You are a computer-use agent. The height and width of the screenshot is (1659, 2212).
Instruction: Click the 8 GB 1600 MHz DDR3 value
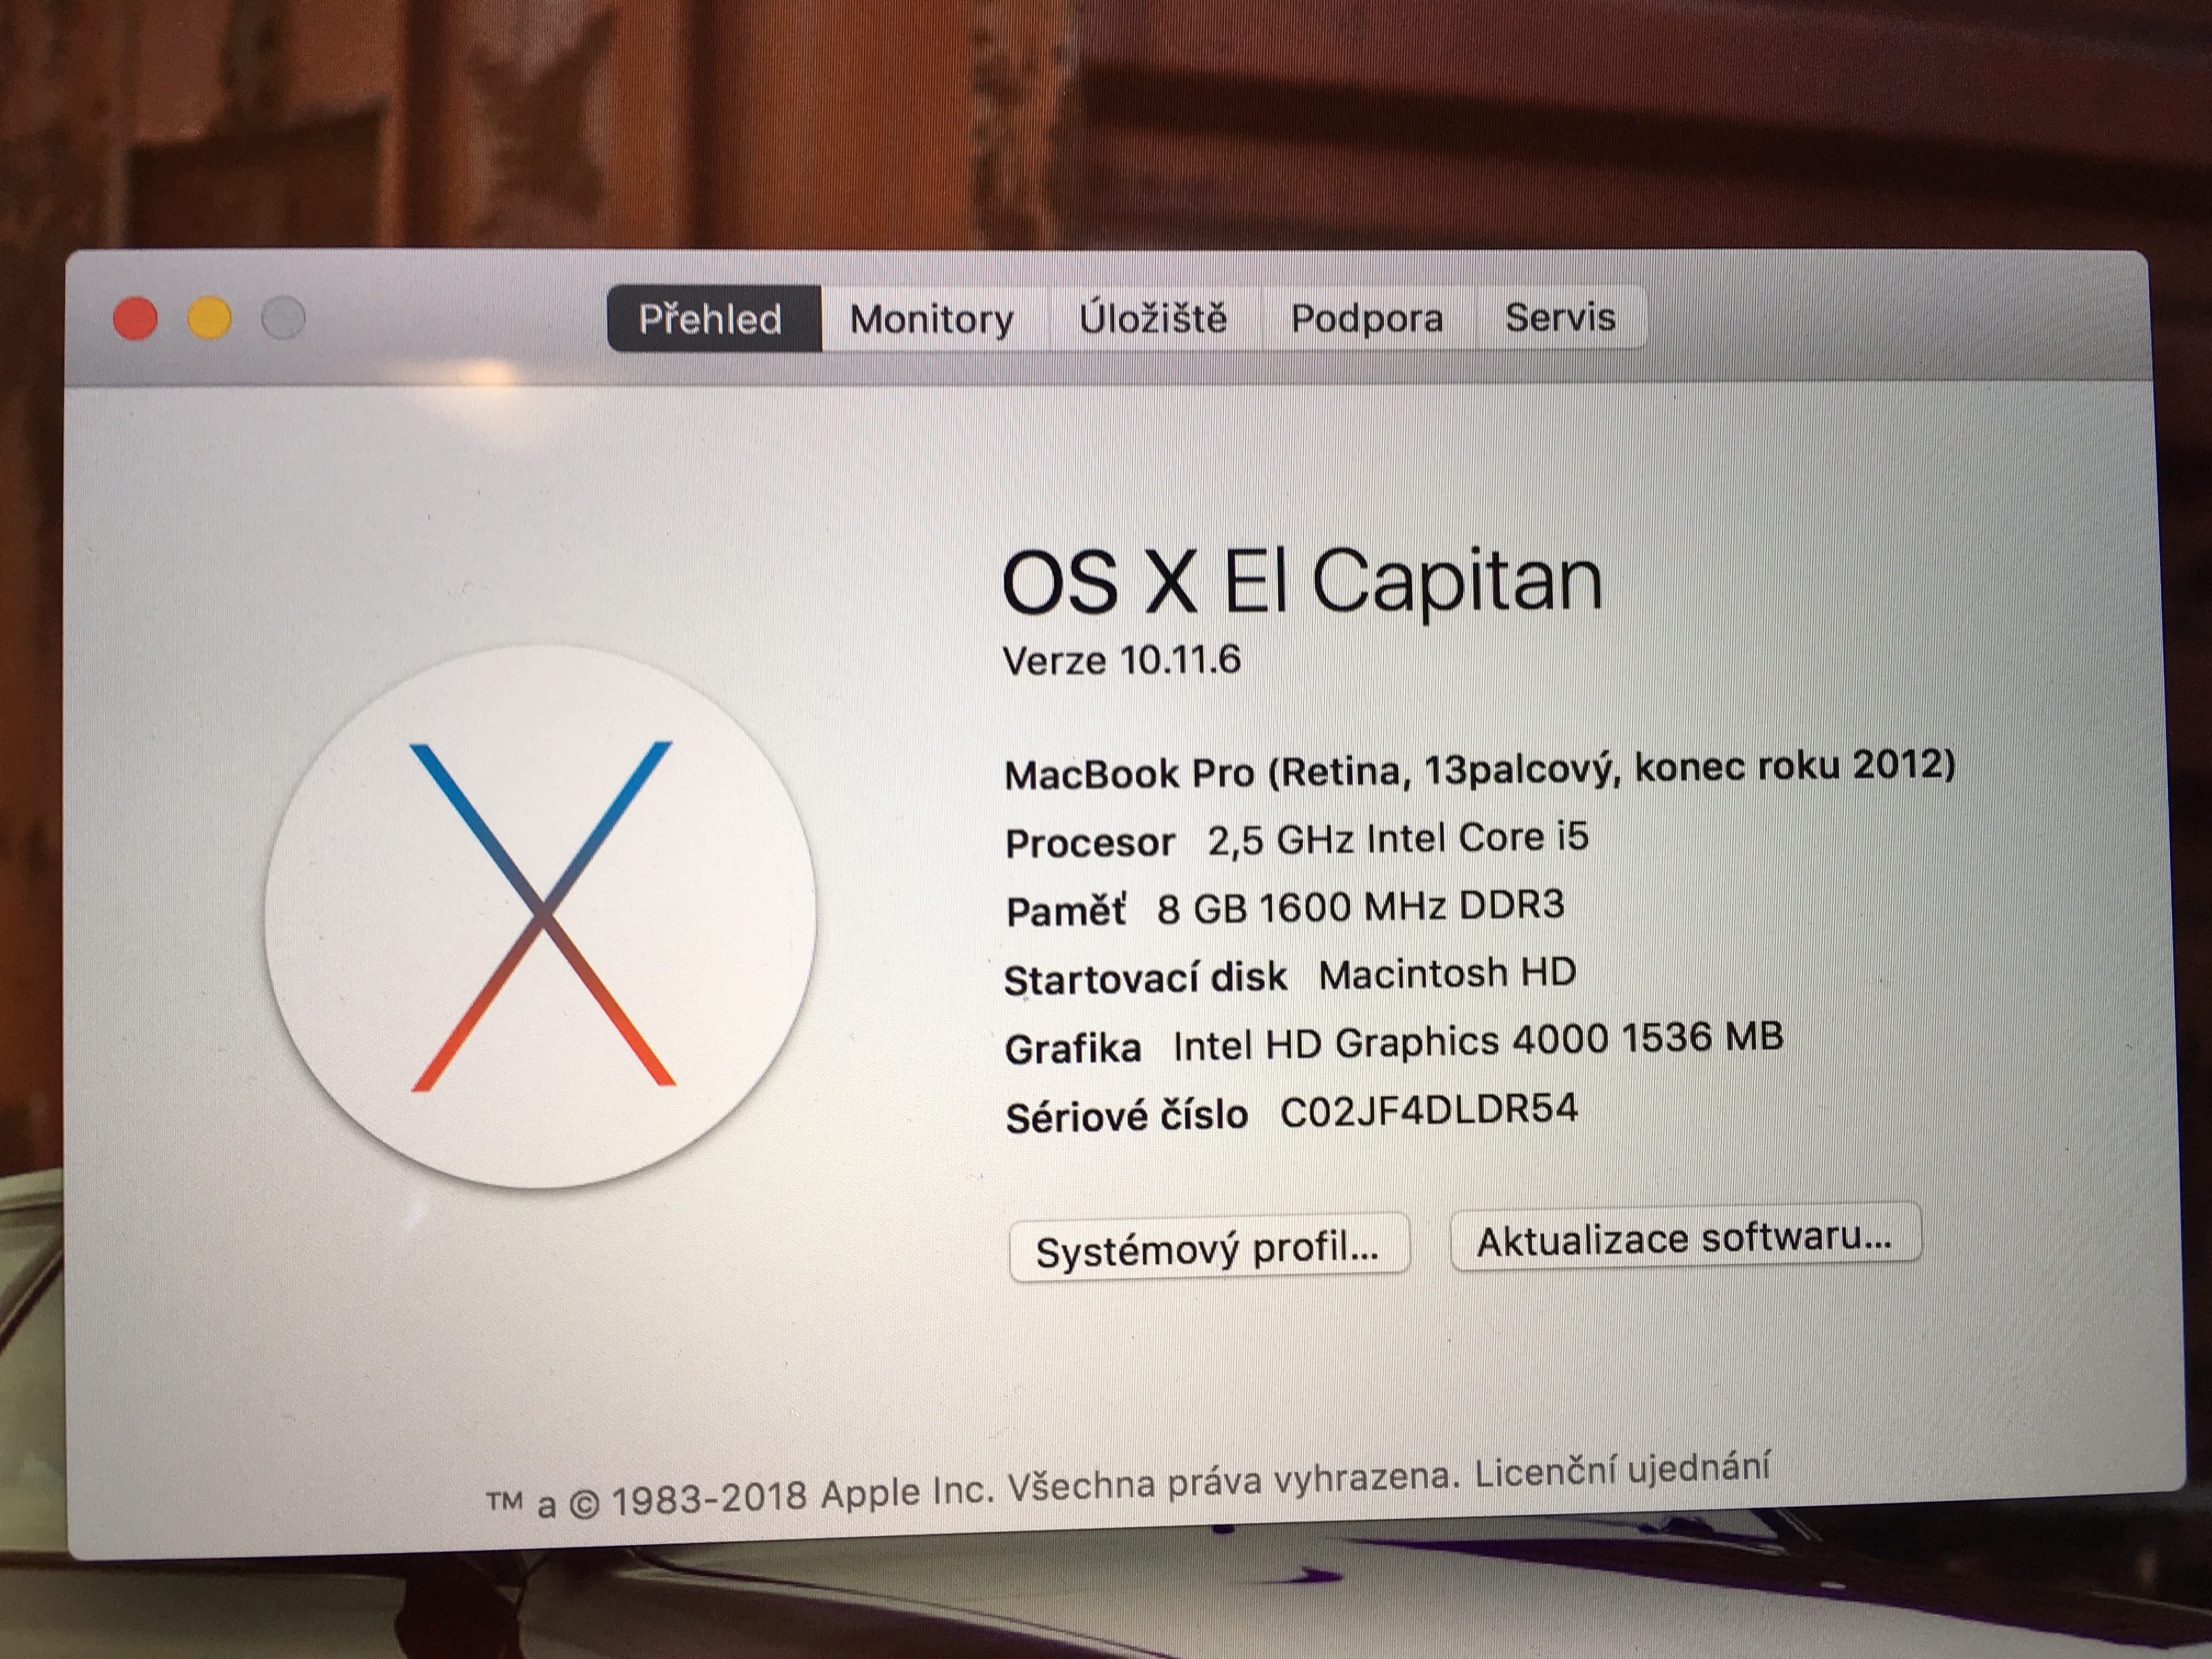pos(1361,907)
